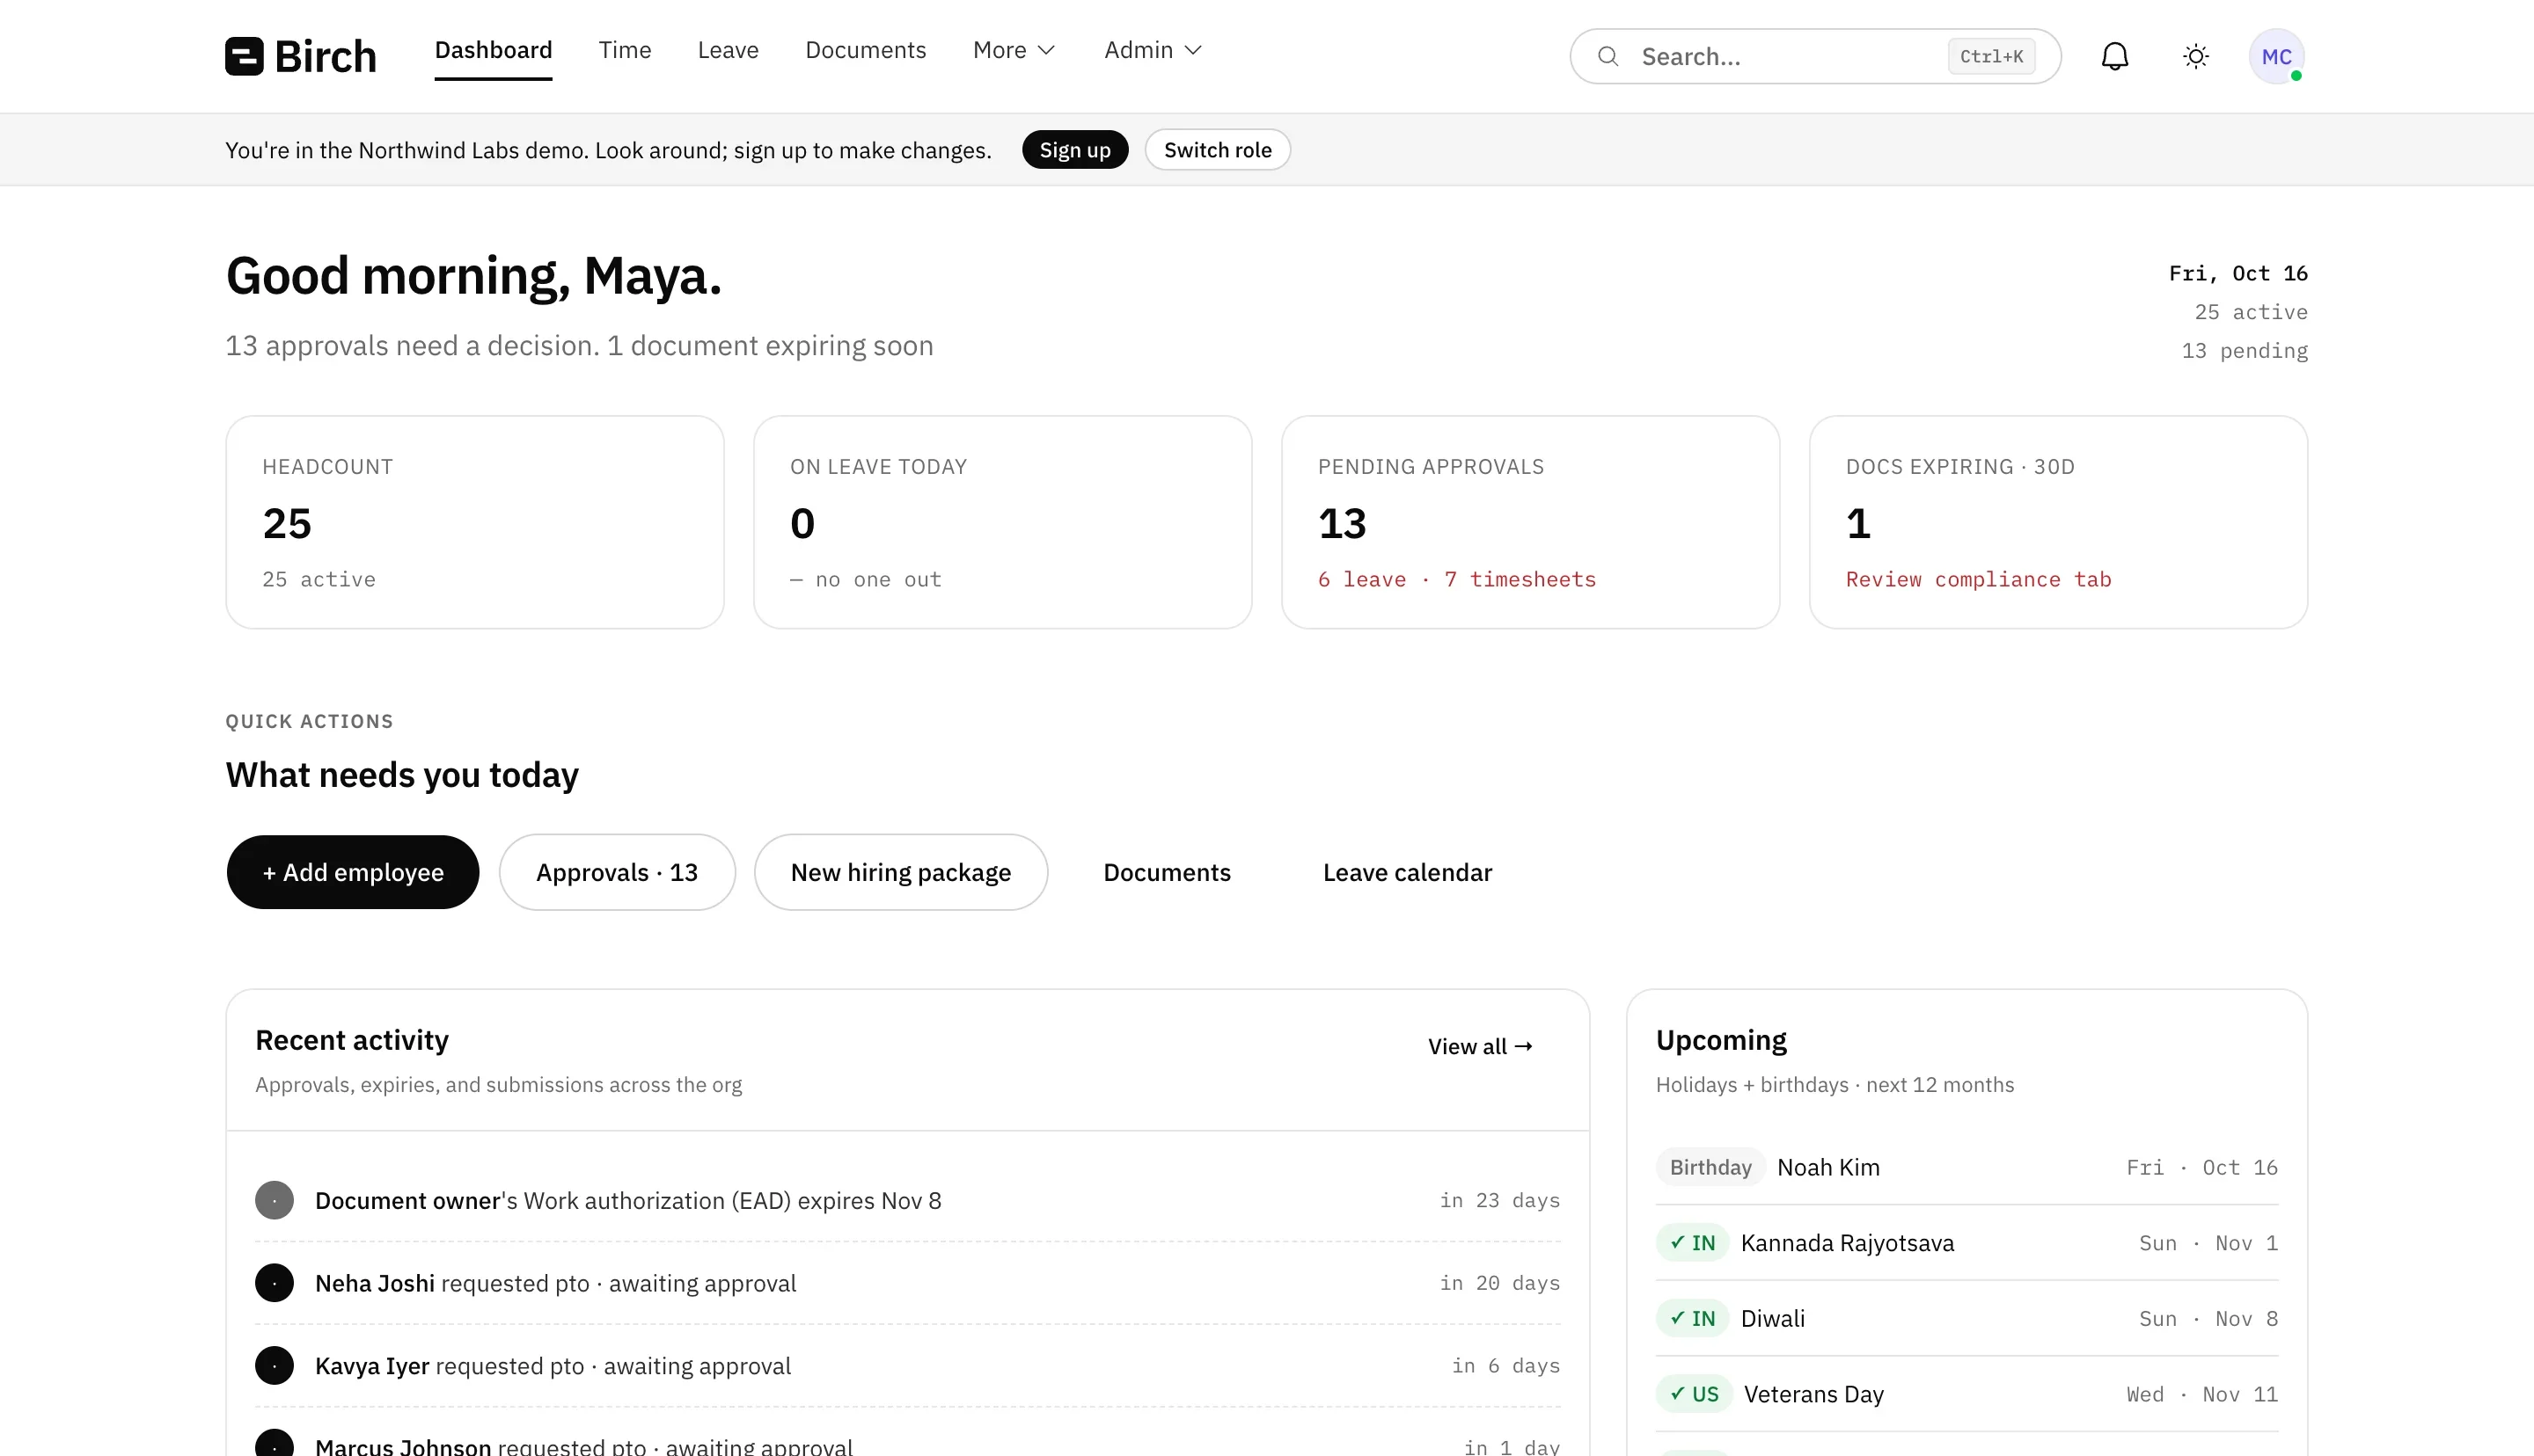Expand the More menu
Screen dimensions: 2534x1456
click(x=1014, y=50)
